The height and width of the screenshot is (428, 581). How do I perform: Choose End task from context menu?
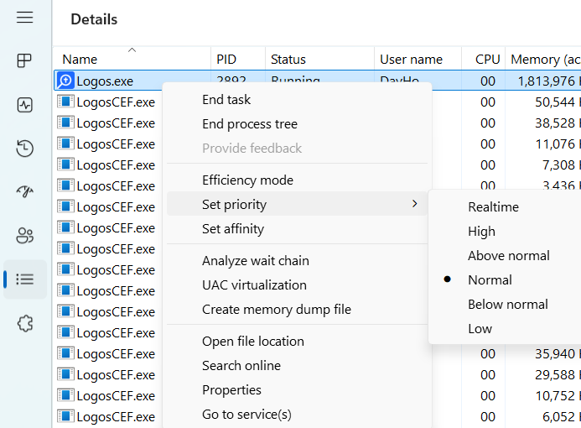coord(226,100)
